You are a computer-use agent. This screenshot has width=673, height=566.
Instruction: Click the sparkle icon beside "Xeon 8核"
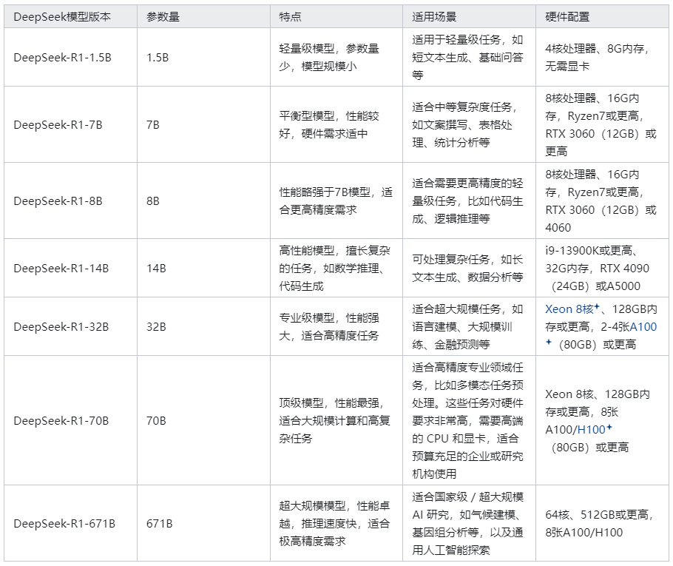[597, 307]
